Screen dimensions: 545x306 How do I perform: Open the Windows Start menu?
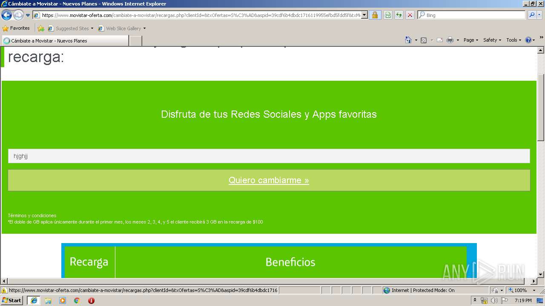[x=11, y=300]
